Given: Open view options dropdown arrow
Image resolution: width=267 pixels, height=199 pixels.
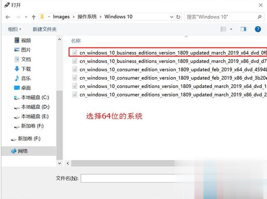Looking at the screenshot, I should coord(231,29).
